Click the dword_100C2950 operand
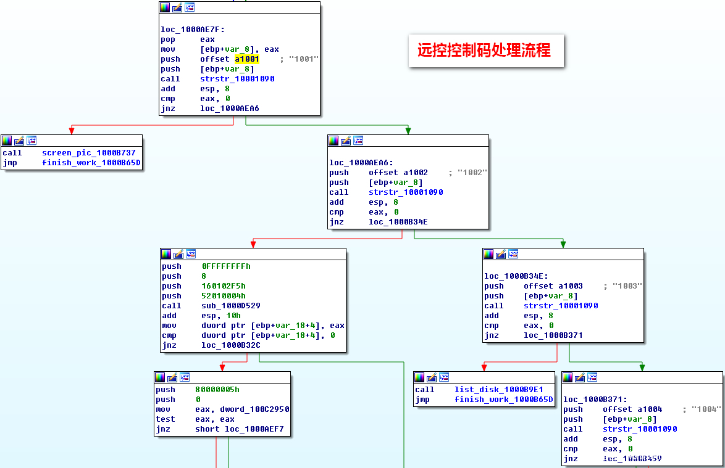This screenshot has height=468, width=725. click(262, 409)
